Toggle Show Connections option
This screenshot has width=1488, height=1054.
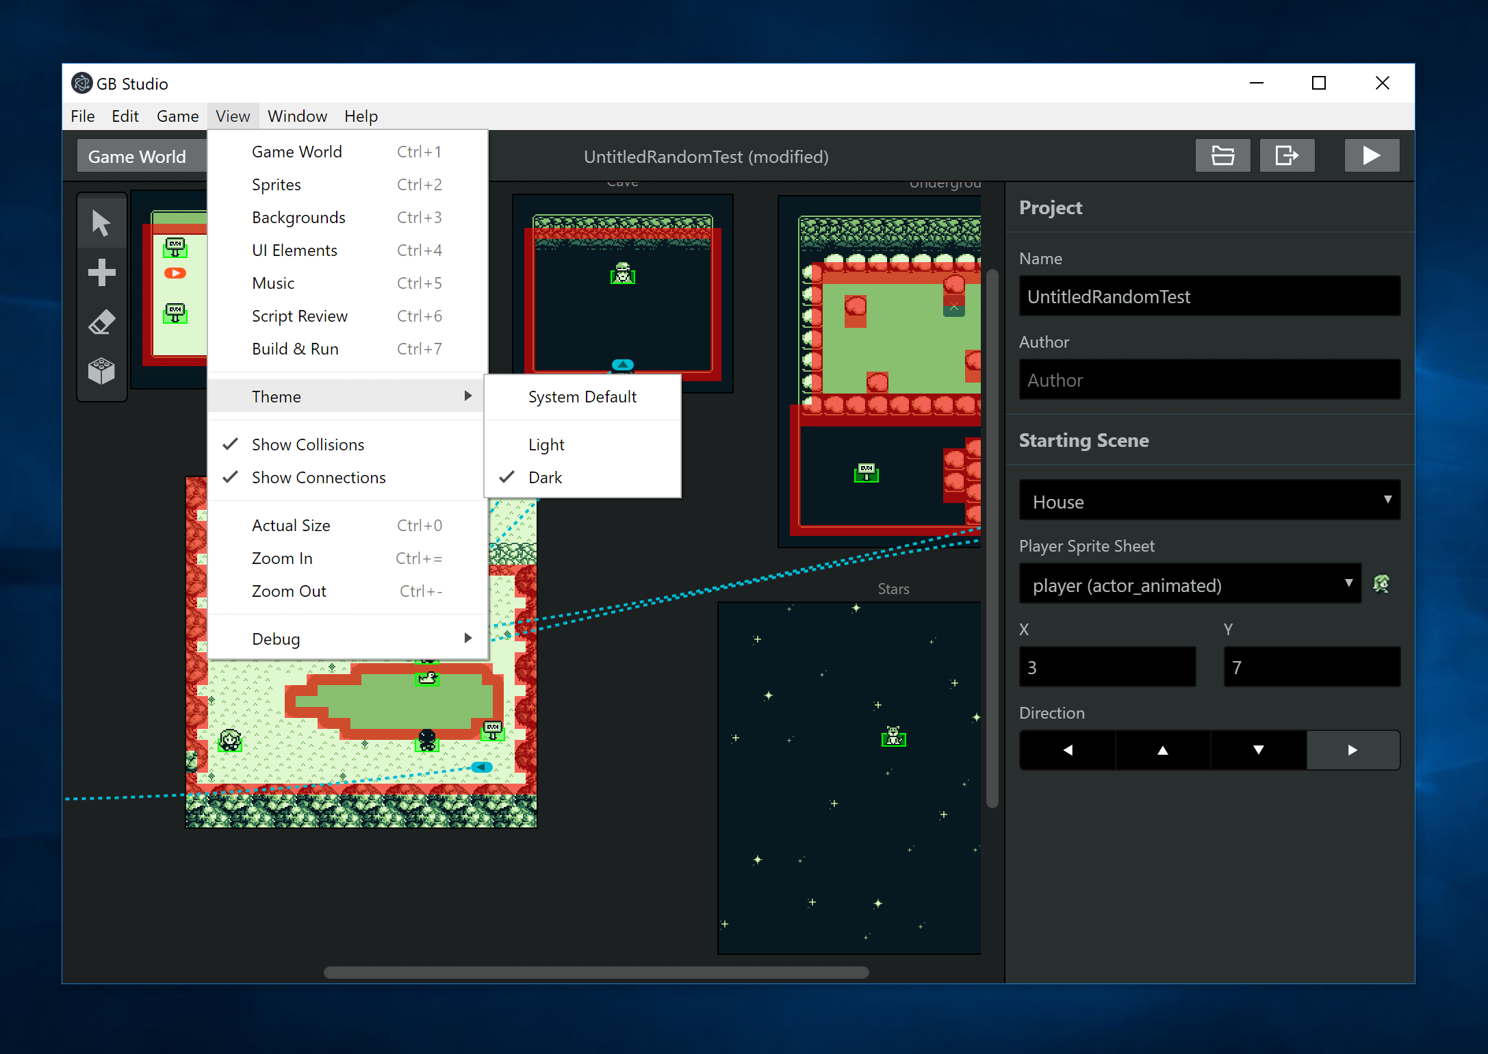pos(348,478)
